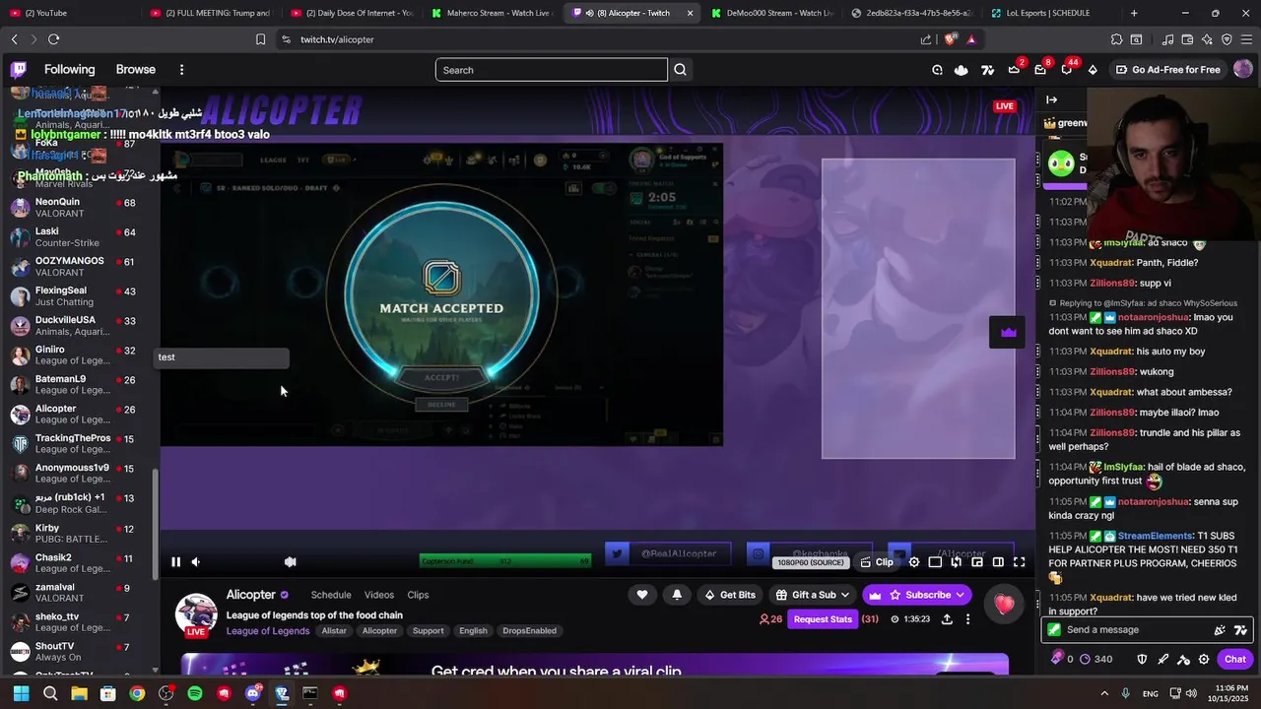This screenshot has width=1261, height=709.
Task: Open the Subscribe dropdown button
Action: (917, 595)
